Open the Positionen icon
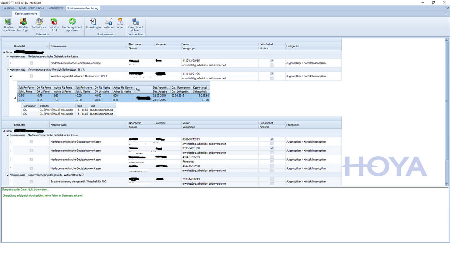The image size is (450, 253). coord(108,23)
